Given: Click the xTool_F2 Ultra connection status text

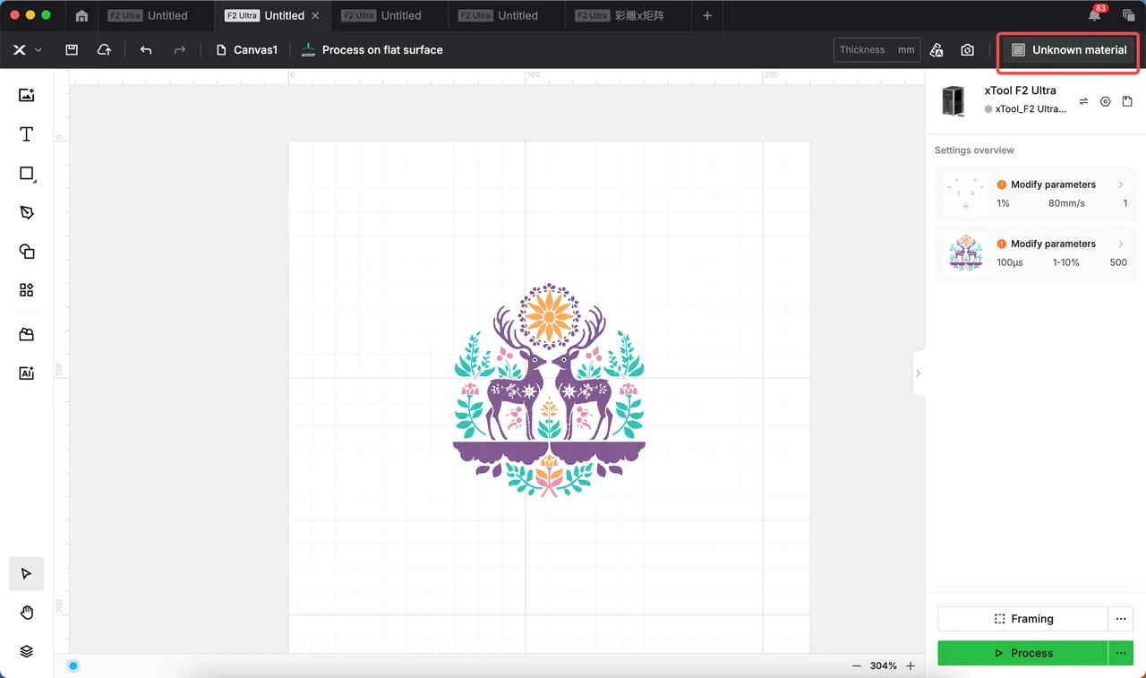Looking at the screenshot, I should (x=1031, y=108).
